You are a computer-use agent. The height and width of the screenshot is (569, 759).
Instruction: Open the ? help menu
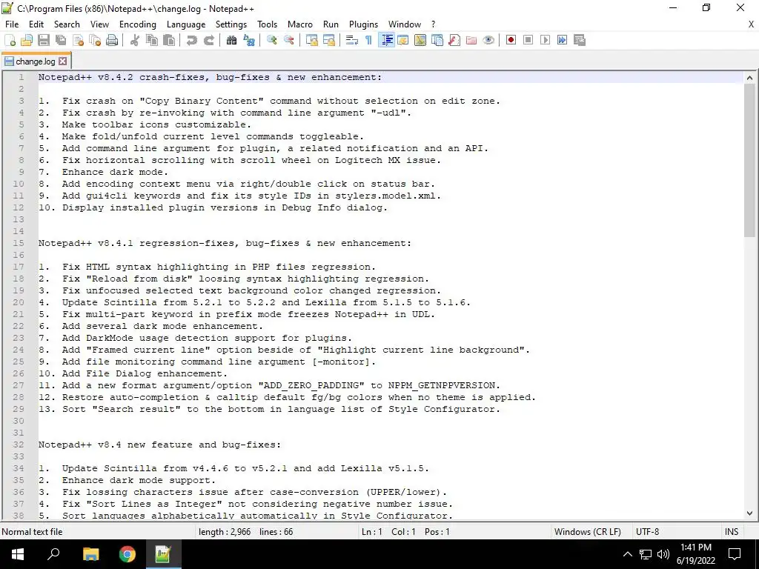(x=433, y=24)
